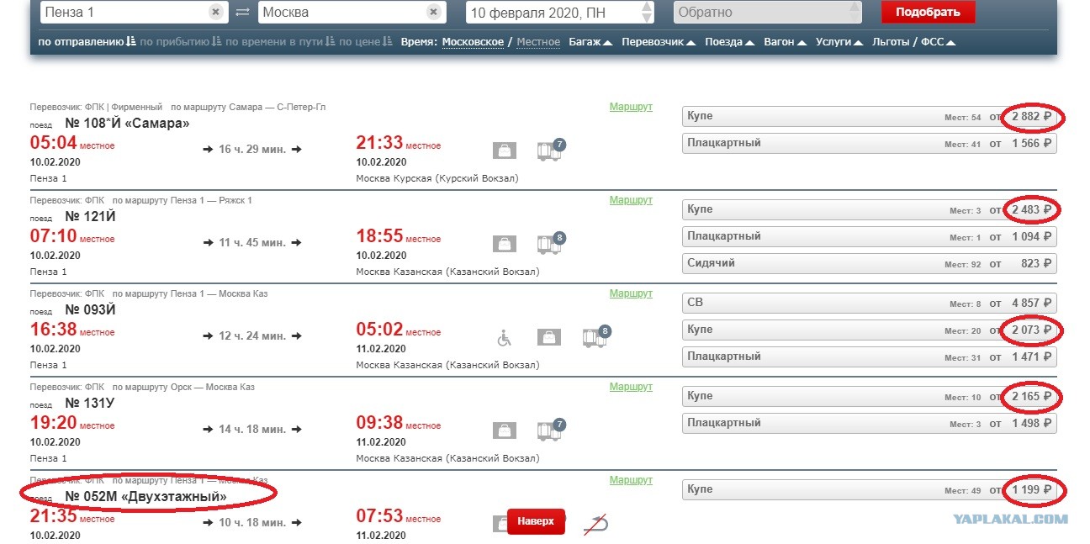Select Плацкартный from 1 094 ₽ on train 121Й
The height and width of the screenshot is (544, 1090).
[x=869, y=237]
